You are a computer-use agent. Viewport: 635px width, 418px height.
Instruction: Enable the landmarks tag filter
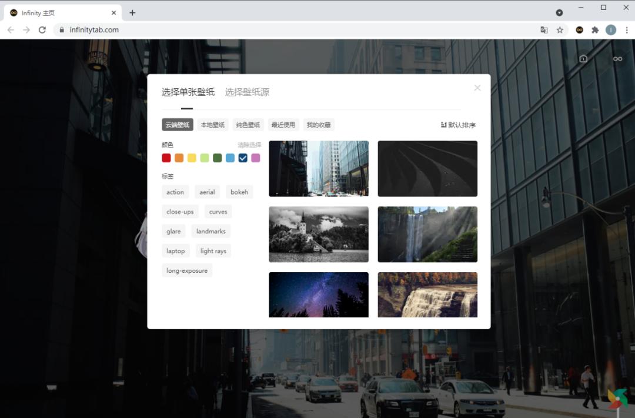(x=210, y=231)
